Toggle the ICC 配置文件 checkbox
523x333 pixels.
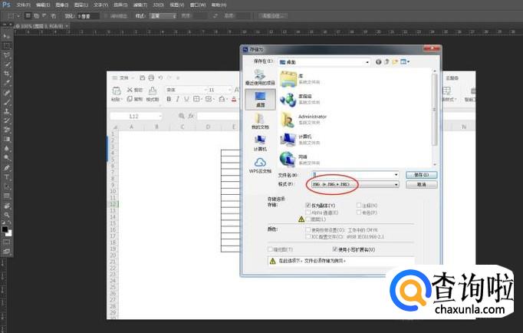[308, 236]
